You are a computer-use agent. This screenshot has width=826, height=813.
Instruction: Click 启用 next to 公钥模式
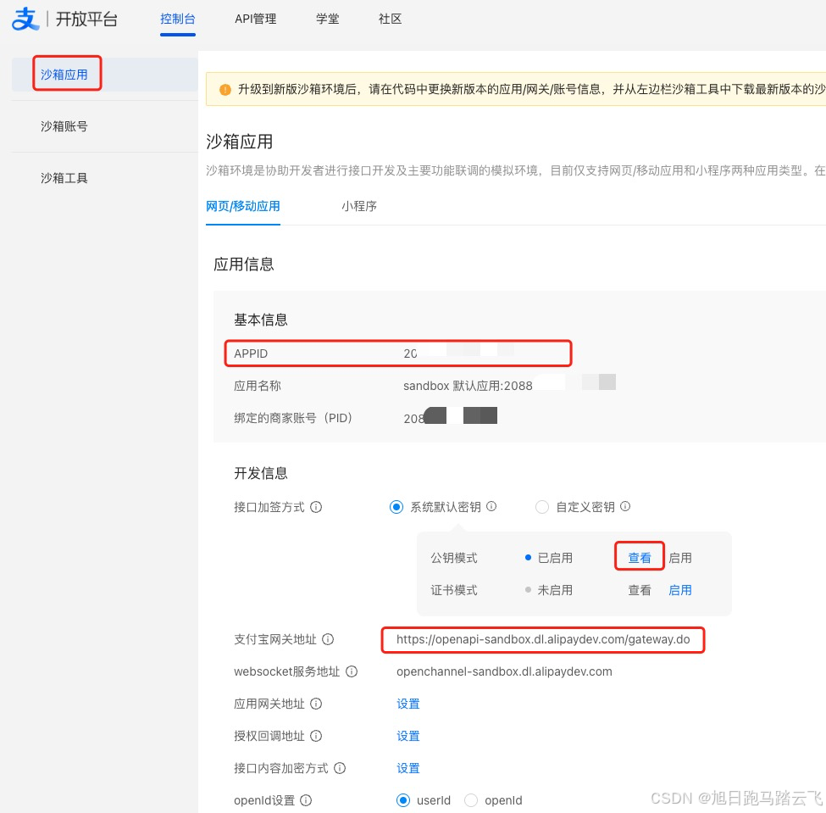[680, 558]
